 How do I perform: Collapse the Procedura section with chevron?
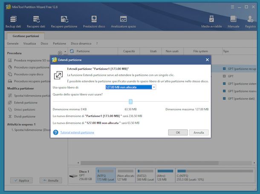[60, 53]
